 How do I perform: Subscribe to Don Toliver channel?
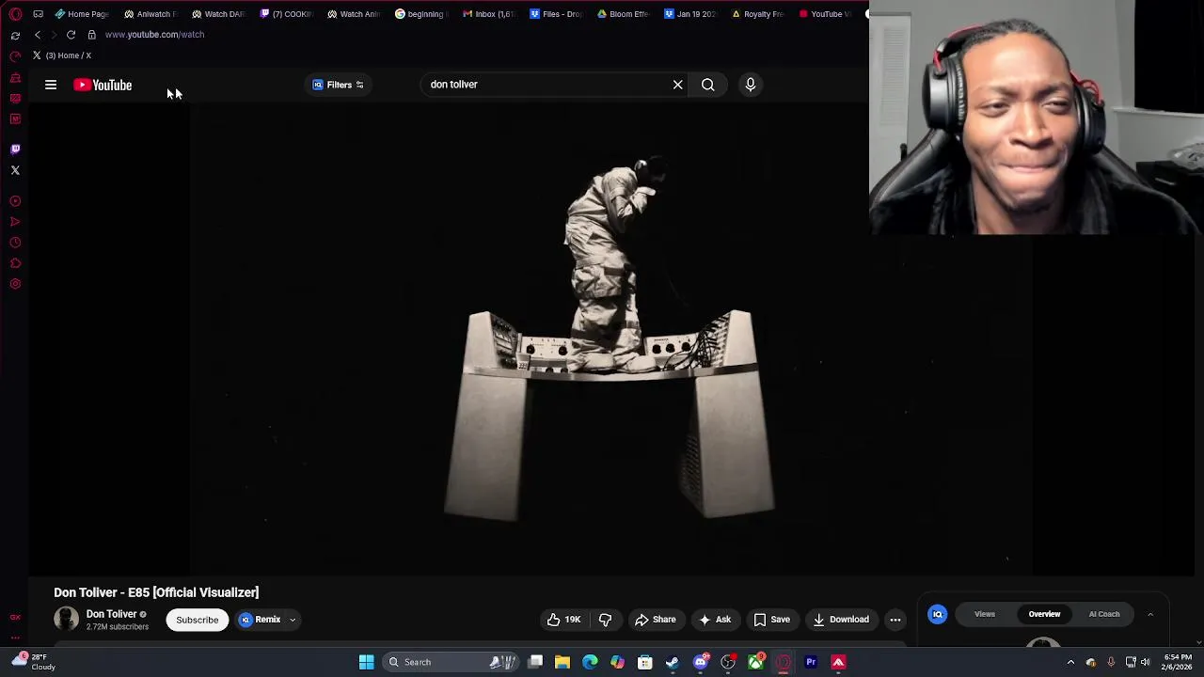click(x=198, y=620)
